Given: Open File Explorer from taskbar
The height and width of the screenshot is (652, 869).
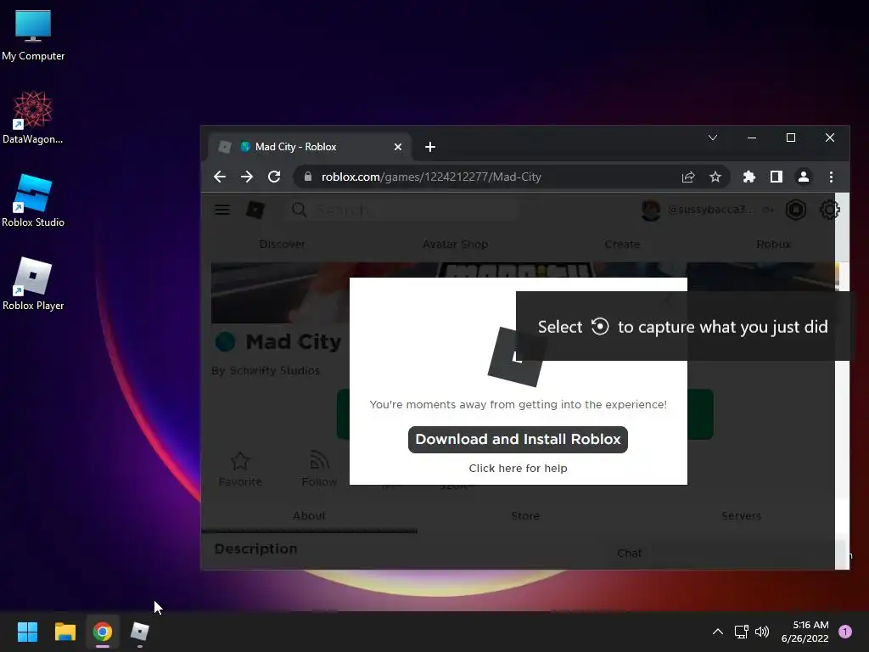Looking at the screenshot, I should (64, 632).
